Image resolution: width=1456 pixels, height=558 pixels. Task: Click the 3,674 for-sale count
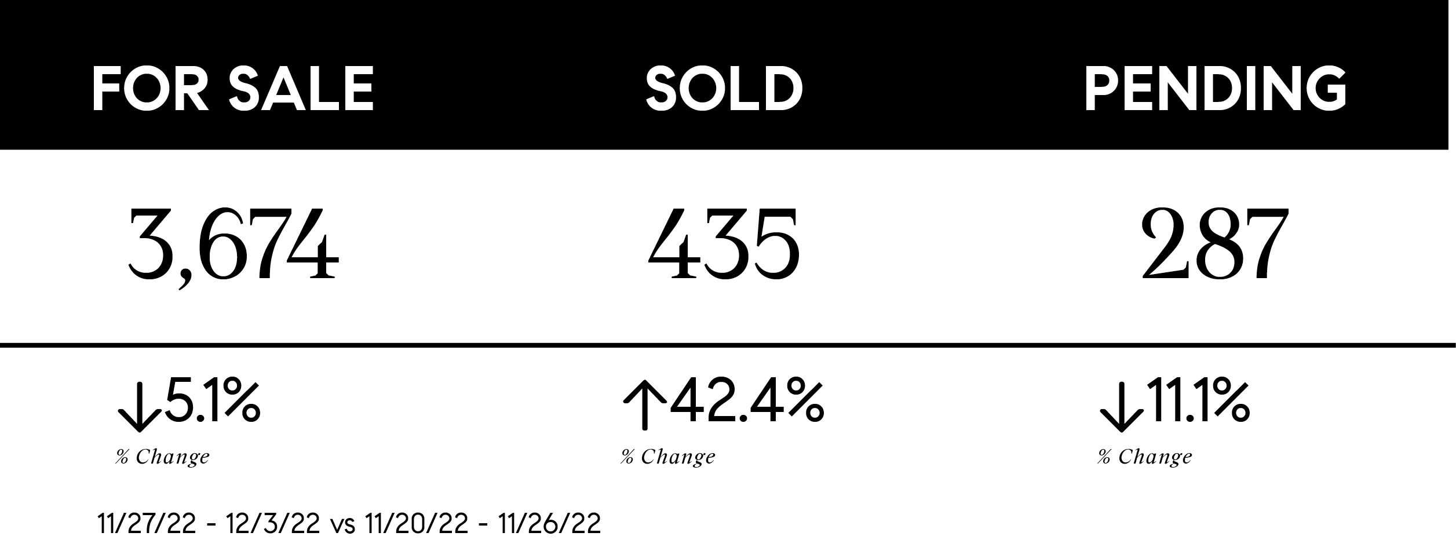click(x=233, y=246)
